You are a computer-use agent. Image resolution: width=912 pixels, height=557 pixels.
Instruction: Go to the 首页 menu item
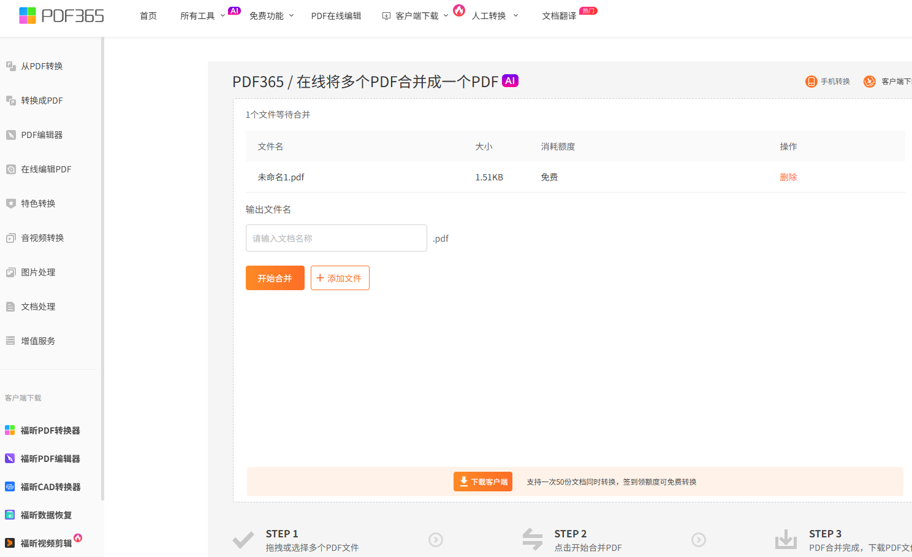click(148, 16)
